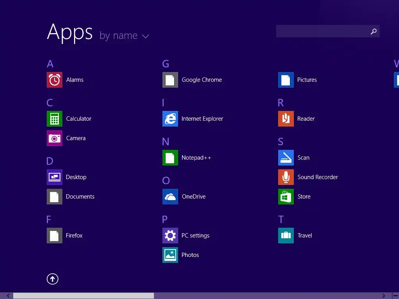
Task: Click the 'Notepad++' label text
Action: click(196, 158)
